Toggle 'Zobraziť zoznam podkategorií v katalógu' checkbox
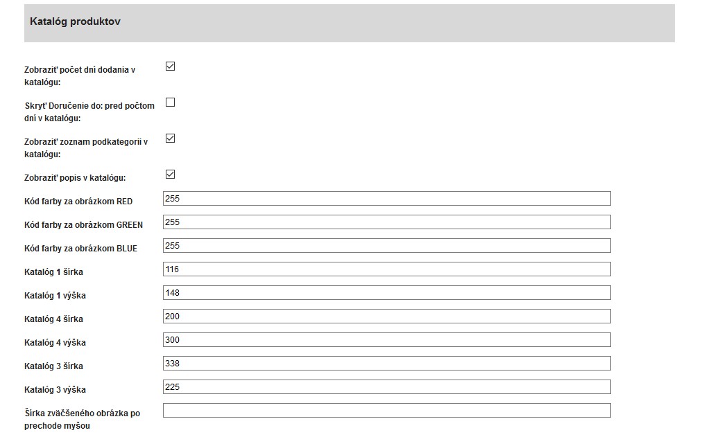 (x=170, y=139)
